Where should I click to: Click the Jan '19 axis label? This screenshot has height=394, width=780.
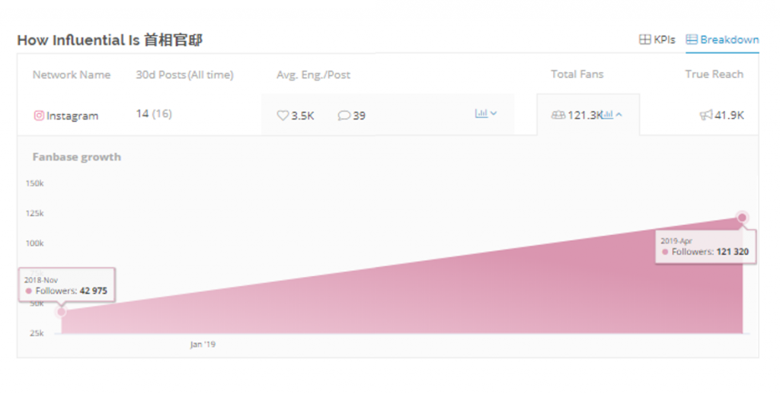[203, 345]
